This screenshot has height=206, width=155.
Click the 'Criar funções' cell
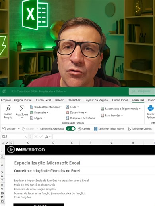click(22, 197)
